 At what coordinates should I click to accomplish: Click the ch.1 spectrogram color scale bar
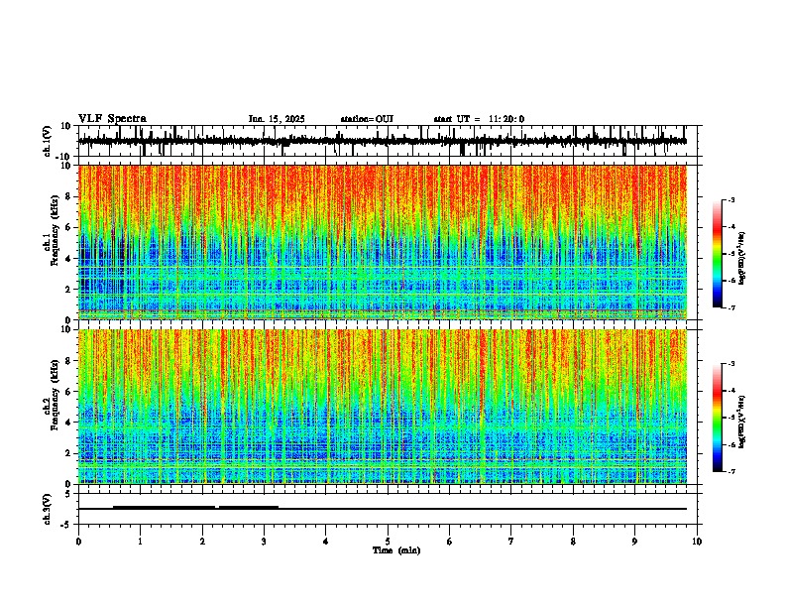click(718, 254)
